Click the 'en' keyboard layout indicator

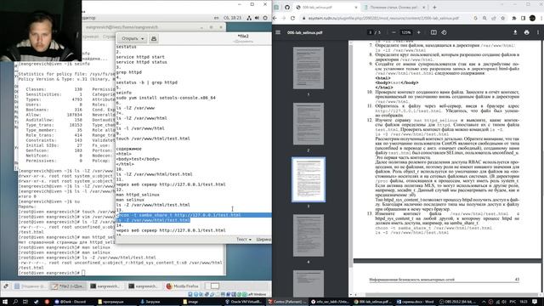(x=217, y=18)
